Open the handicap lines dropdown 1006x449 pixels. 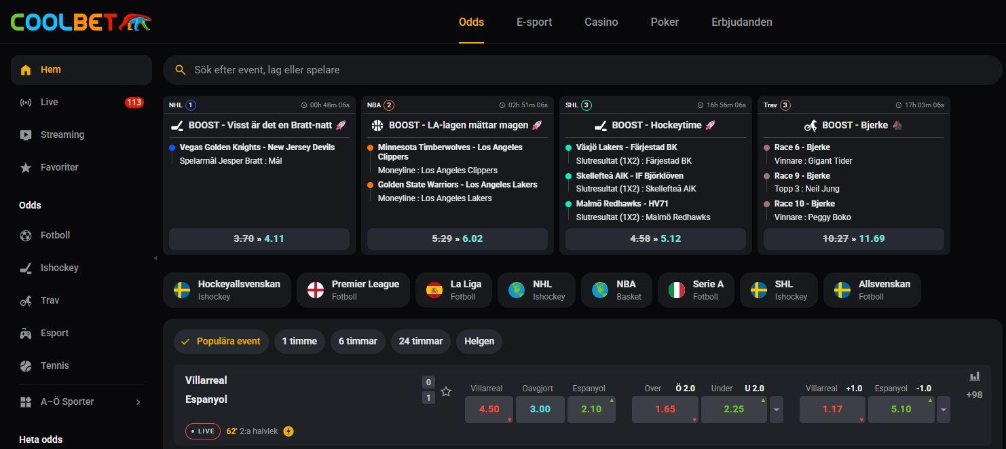point(943,410)
